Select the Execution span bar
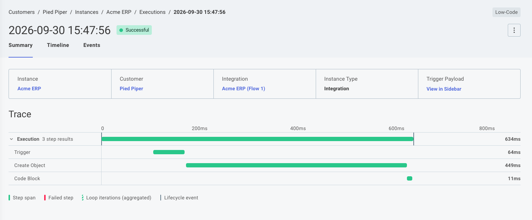The height and width of the screenshot is (220, 532). [257, 139]
